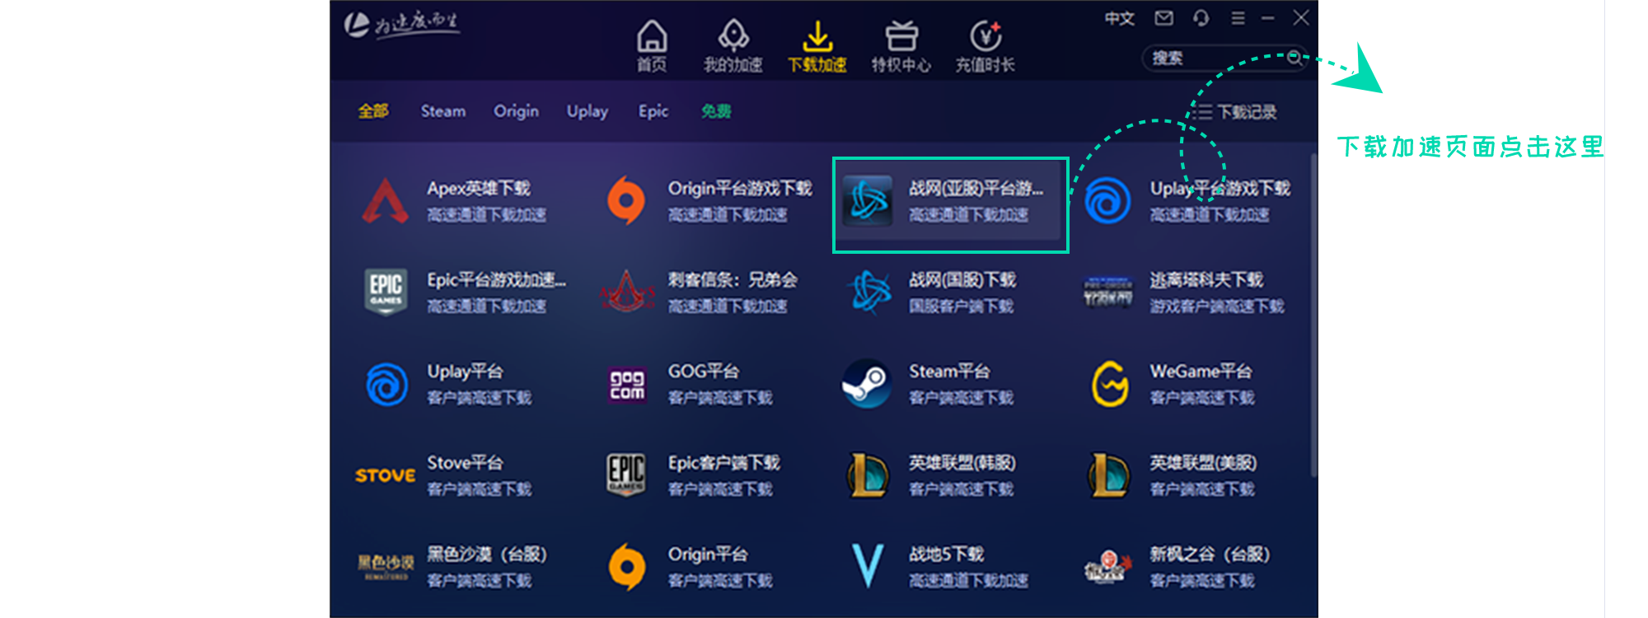Viewport: 1648px width, 618px height.
Task: Click the mail envelope icon
Action: (1163, 18)
